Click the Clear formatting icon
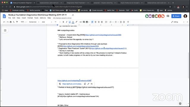Screen dimensions: 190x107 (x=128, y=22)
